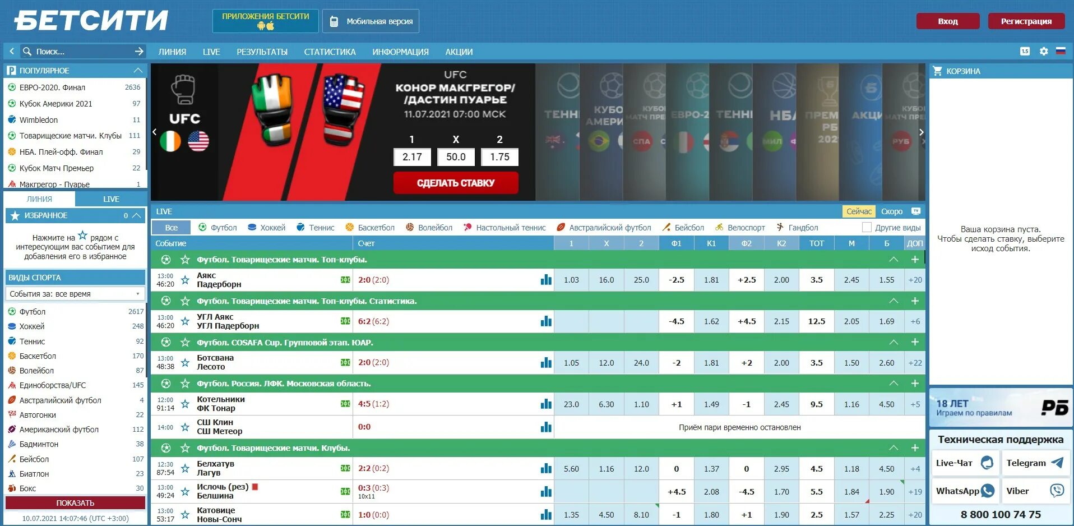Open statistics chart icon for Ботсвана – Лесото
The height and width of the screenshot is (526, 1074).
click(x=546, y=362)
